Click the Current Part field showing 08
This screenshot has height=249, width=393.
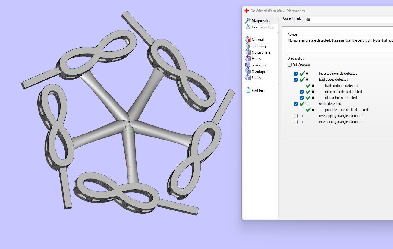click(349, 20)
